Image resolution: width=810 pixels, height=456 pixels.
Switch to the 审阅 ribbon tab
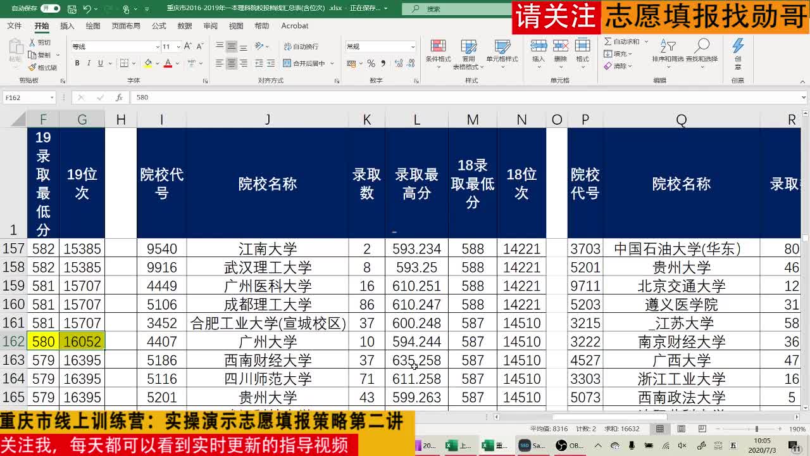[211, 26]
